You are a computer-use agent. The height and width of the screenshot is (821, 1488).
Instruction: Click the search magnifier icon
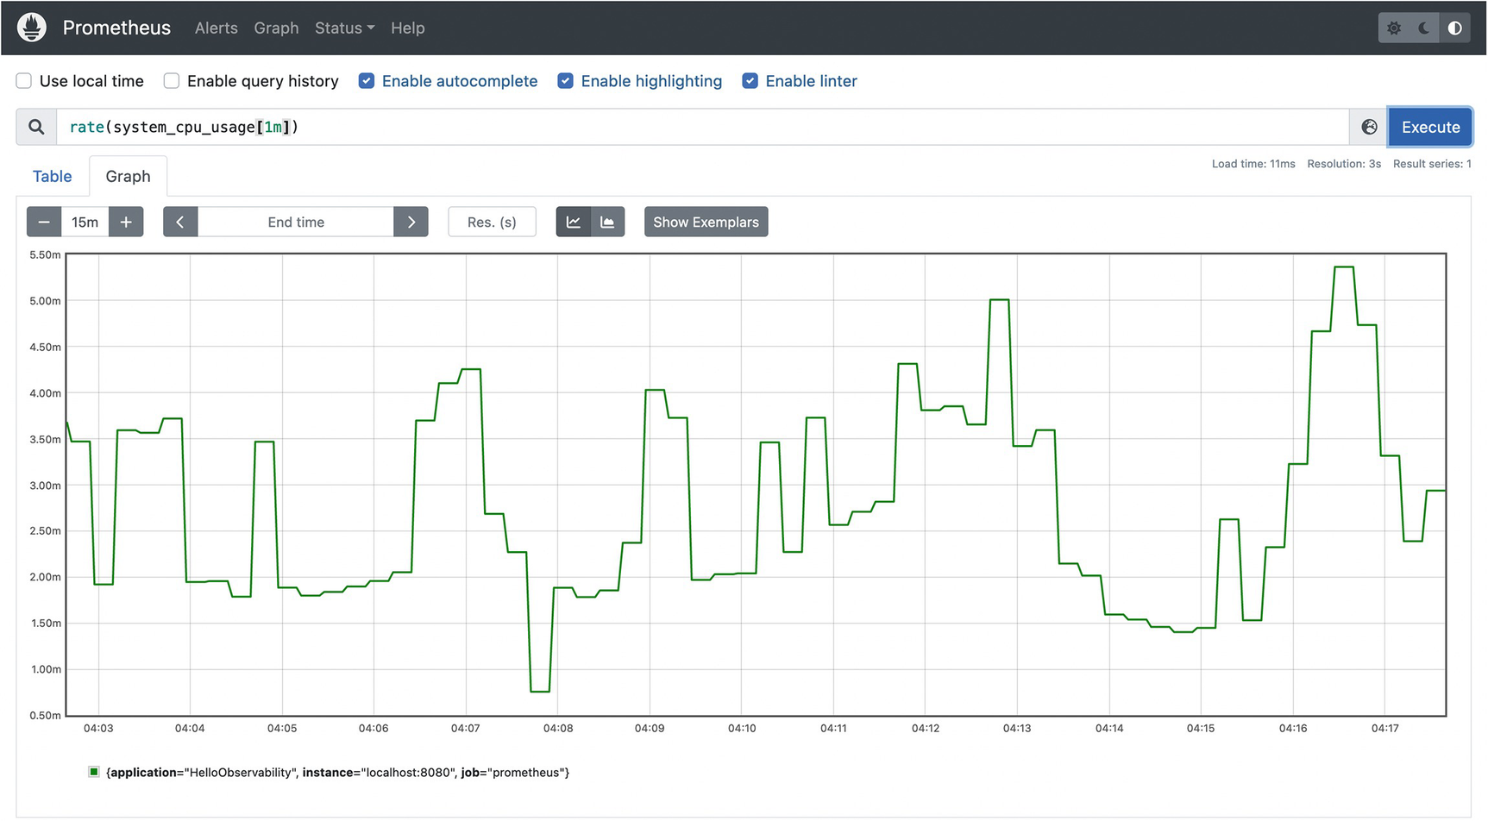point(36,127)
